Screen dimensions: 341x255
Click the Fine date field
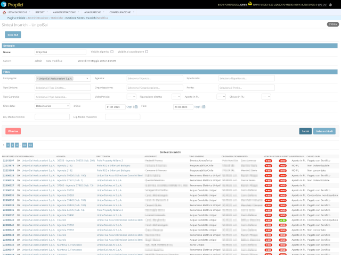click(183, 107)
